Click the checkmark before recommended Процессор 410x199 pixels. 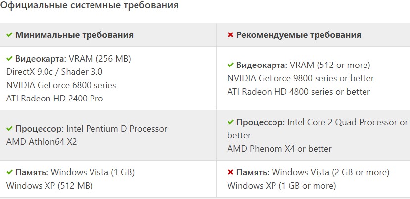pos(230,122)
